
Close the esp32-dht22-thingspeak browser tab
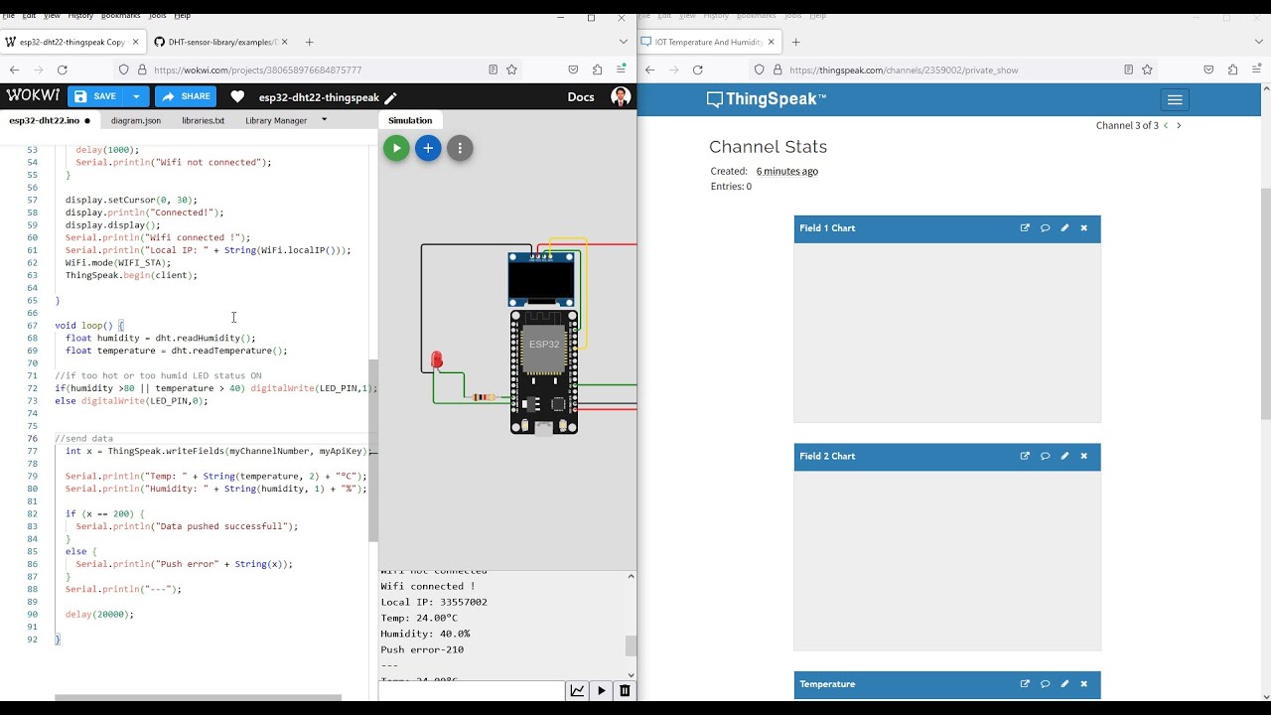[x=136, y=42]
